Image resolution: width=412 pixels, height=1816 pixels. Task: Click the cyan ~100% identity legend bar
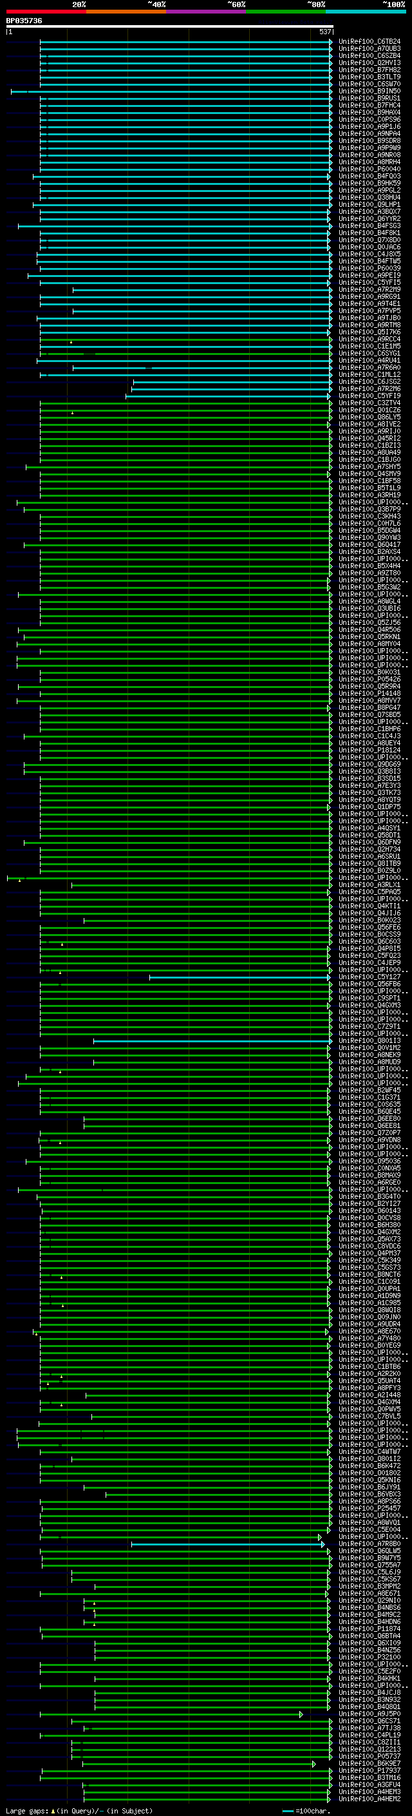pos(366,12)
